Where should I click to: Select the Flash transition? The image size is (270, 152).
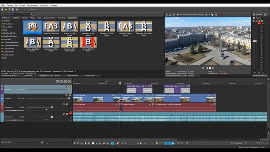click(5, 30)
